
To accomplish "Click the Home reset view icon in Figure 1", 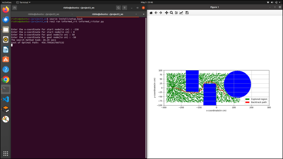I will (151, 13).
